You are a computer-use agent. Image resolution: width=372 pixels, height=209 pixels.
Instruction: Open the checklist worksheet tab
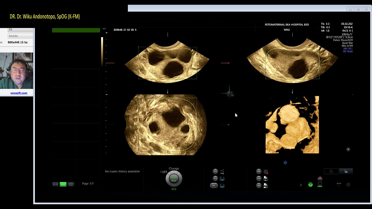[331, 171]
